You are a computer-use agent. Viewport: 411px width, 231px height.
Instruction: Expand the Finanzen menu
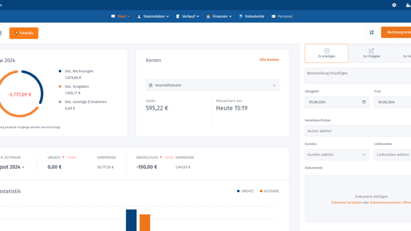click(219, 16)
